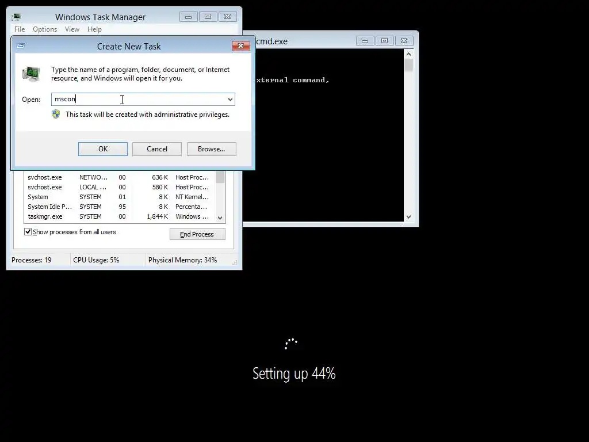This screenshot has width=589, height=442.
Task: Click cmd.exe scrollbar up arrow
Action: pyautogui.click(x=409, y=54)
